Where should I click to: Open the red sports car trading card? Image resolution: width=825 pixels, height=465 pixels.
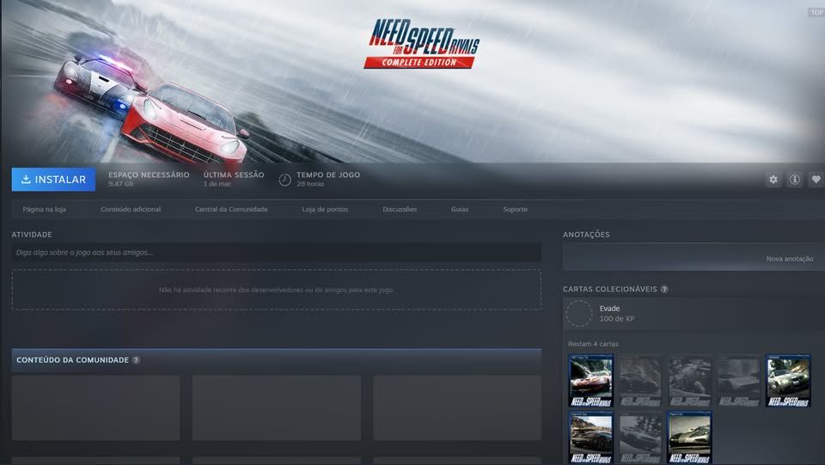click(591, 381)
